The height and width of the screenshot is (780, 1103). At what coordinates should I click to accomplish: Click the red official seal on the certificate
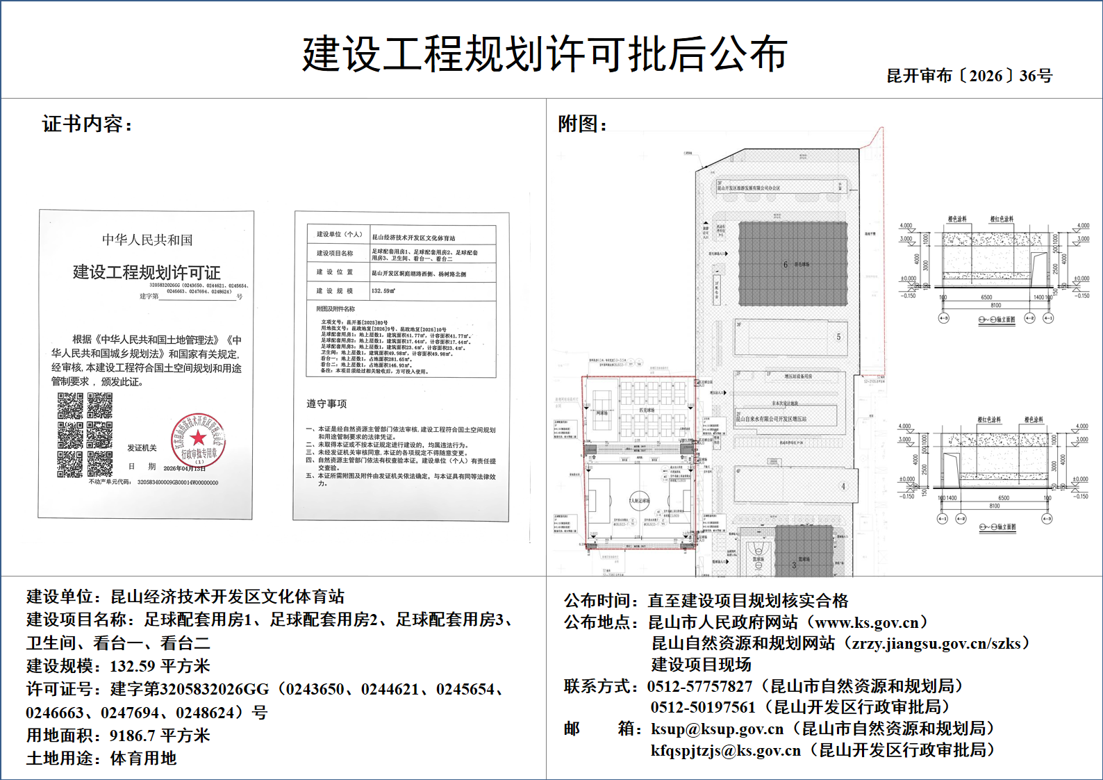point(198,439)
